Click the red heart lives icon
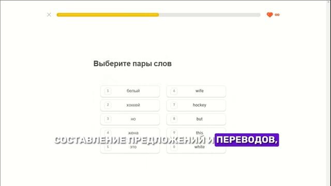 269,15
